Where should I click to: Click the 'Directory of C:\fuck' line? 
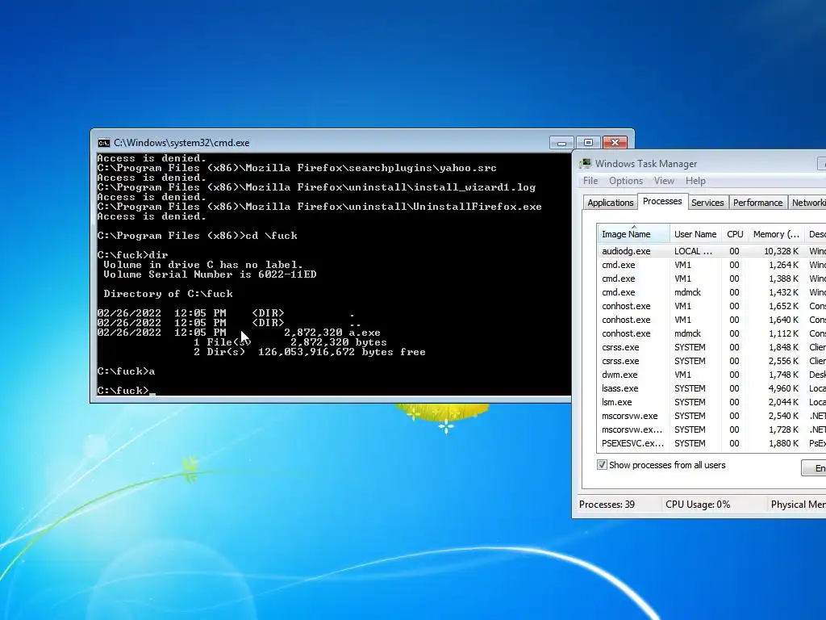tap(168, 294)
